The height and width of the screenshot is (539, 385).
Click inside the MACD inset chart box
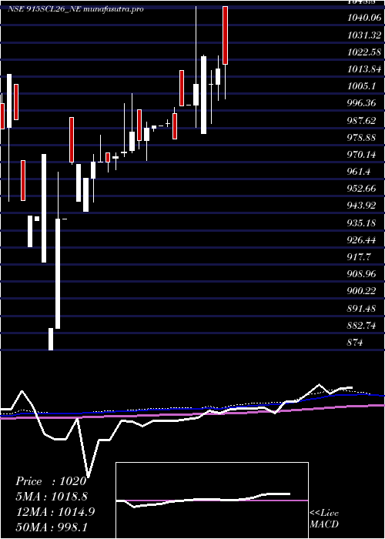click(212, 500)
